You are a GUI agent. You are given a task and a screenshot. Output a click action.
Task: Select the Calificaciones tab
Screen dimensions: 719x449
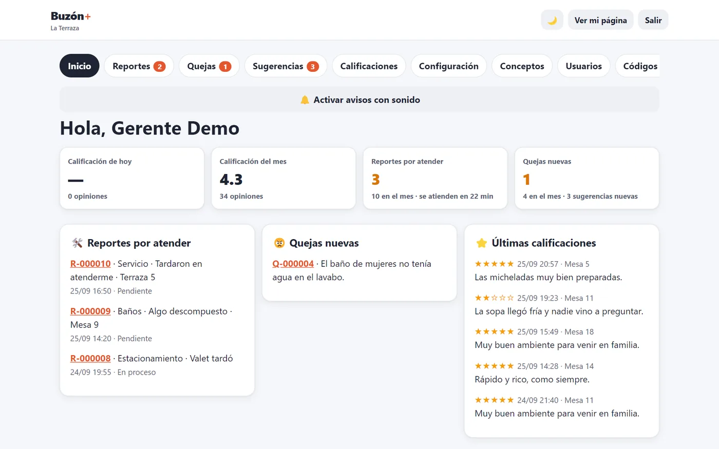point(369,66)
